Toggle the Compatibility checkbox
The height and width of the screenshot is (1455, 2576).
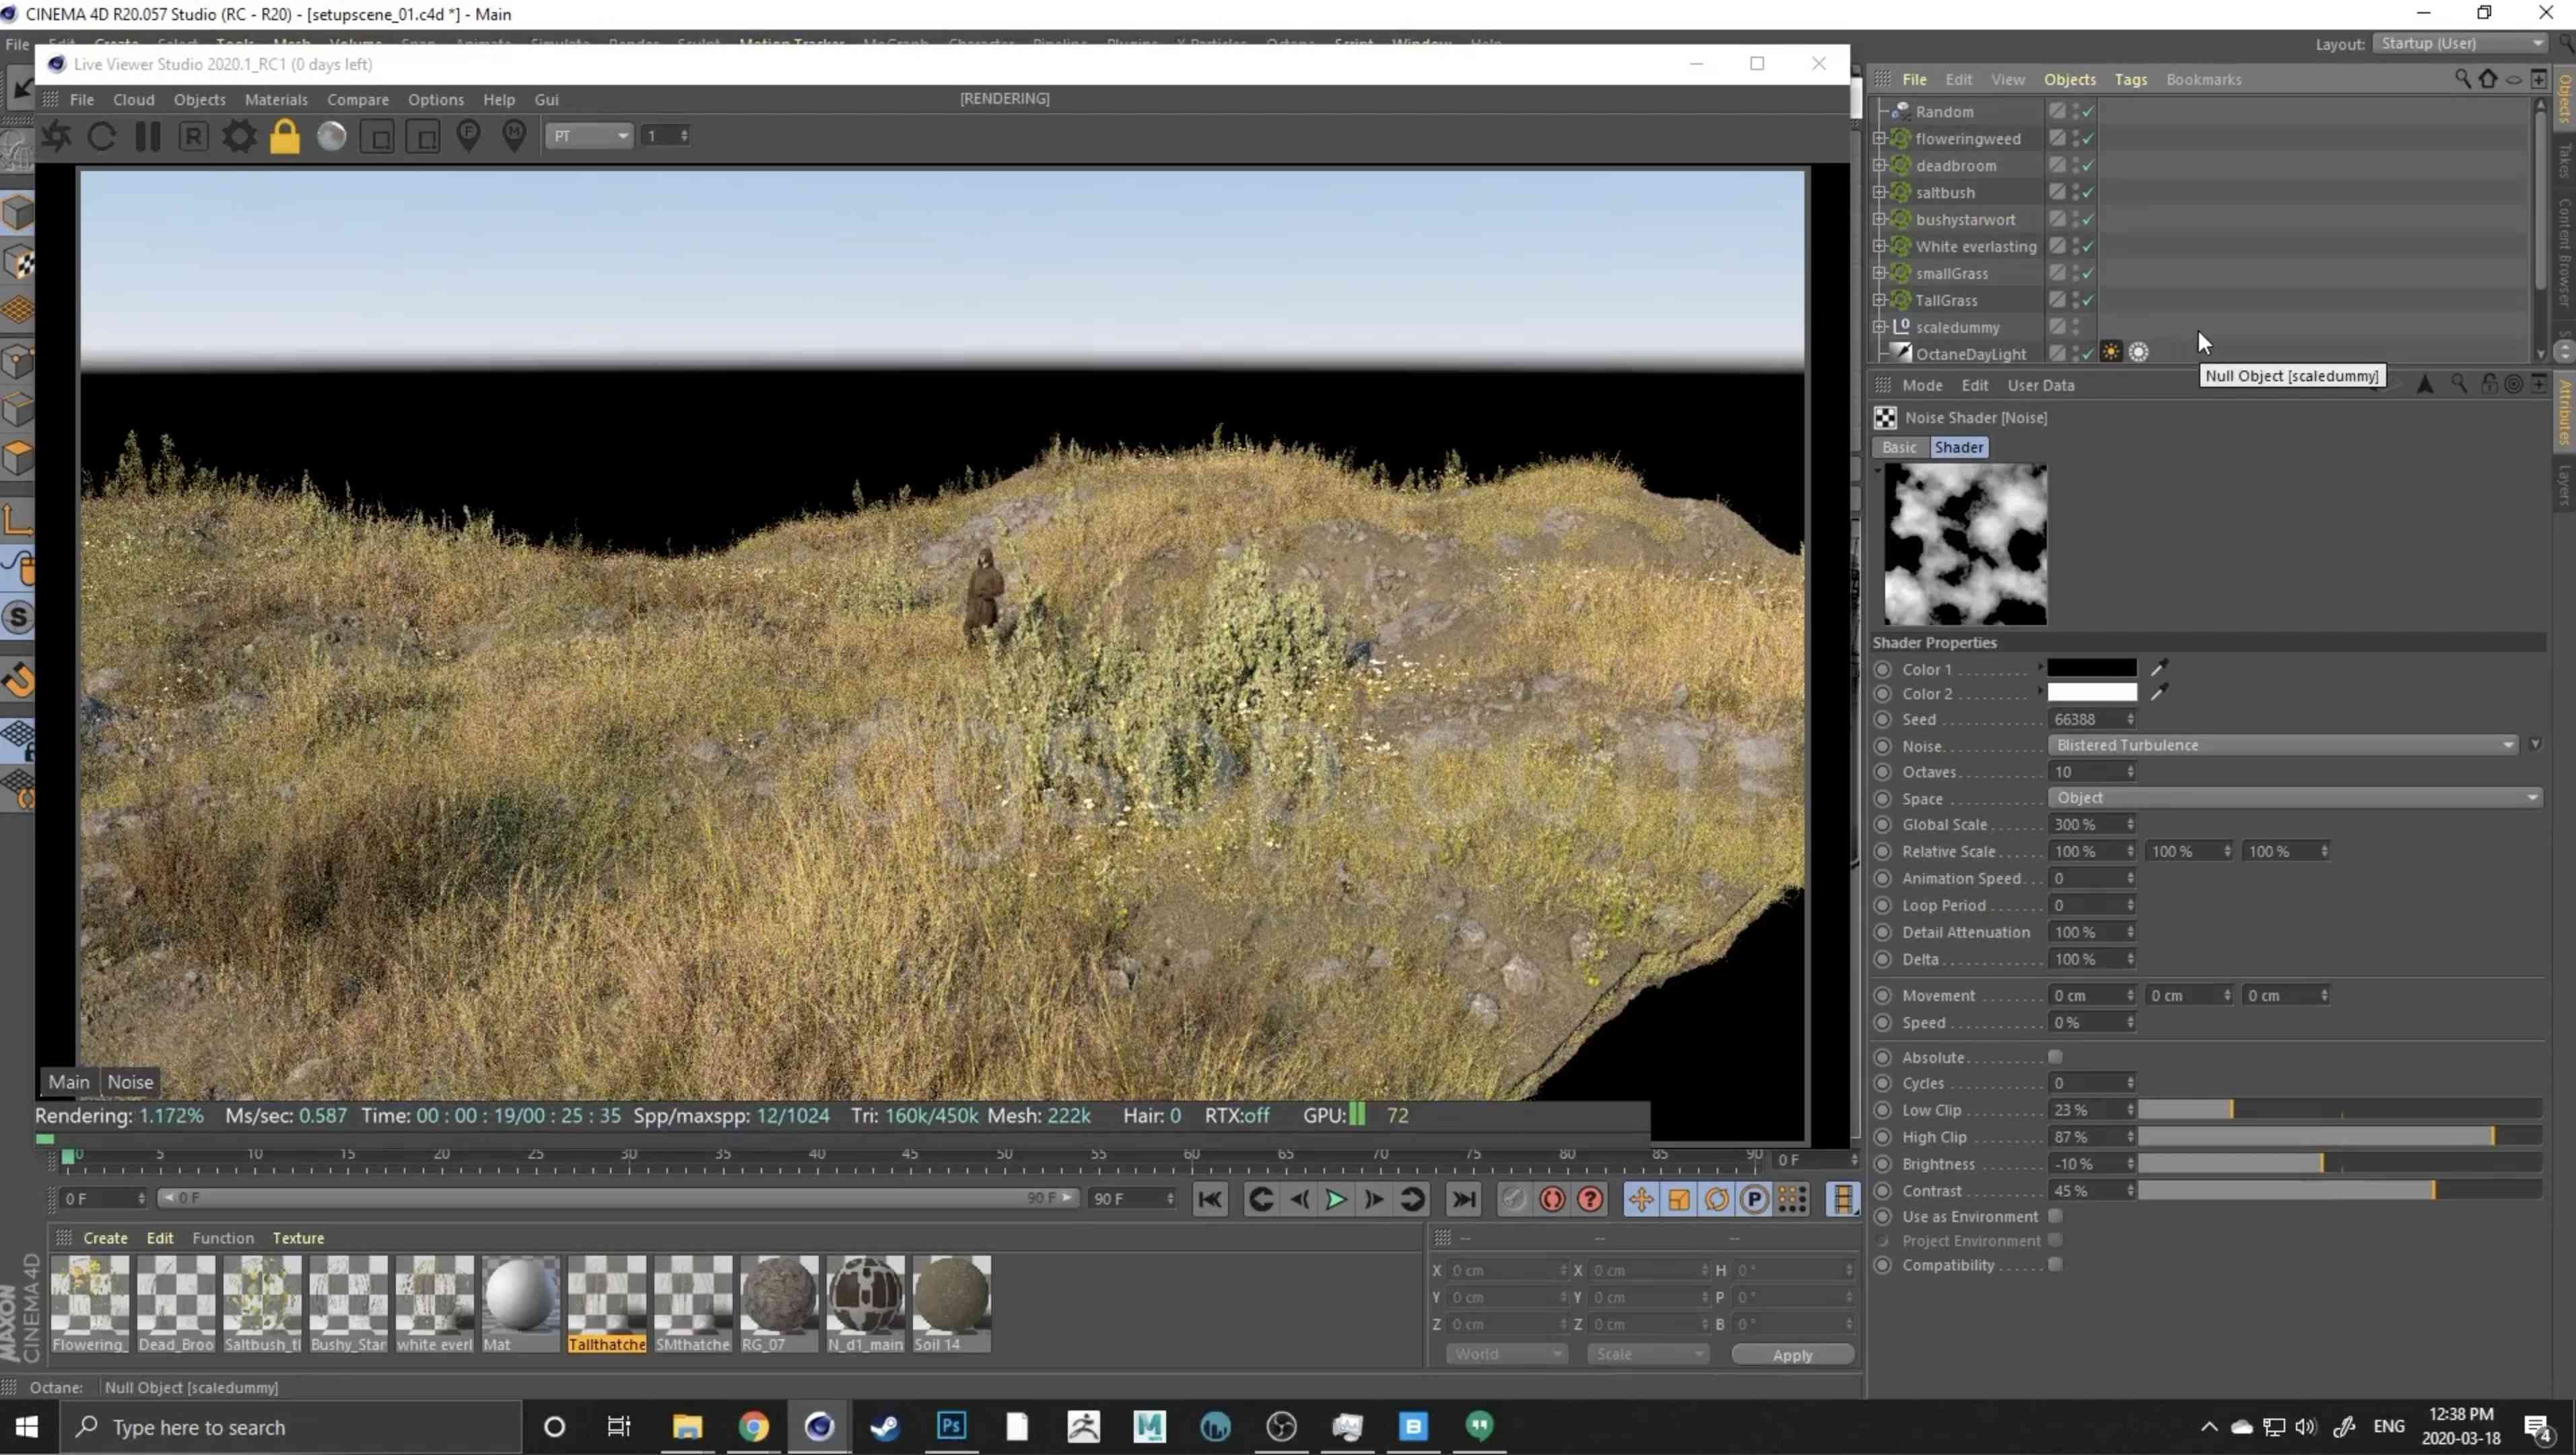(x=2055, y=1264)
